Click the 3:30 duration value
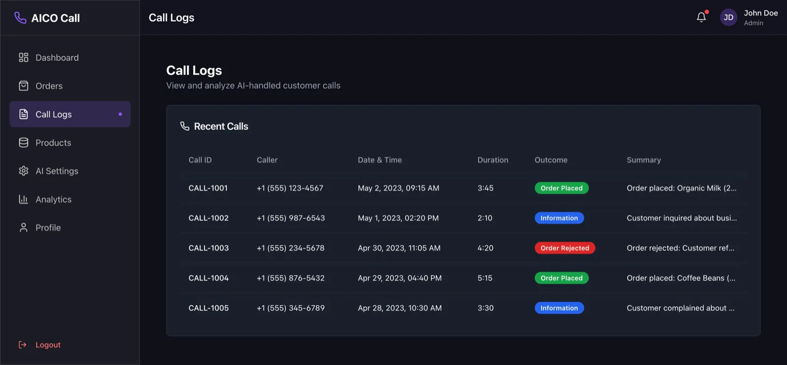787x365 pixels. pos(485,308)
